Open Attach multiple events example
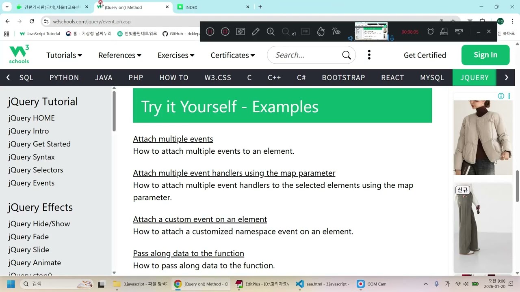This screenshot has width=520, height=292. tap(173, 139)
